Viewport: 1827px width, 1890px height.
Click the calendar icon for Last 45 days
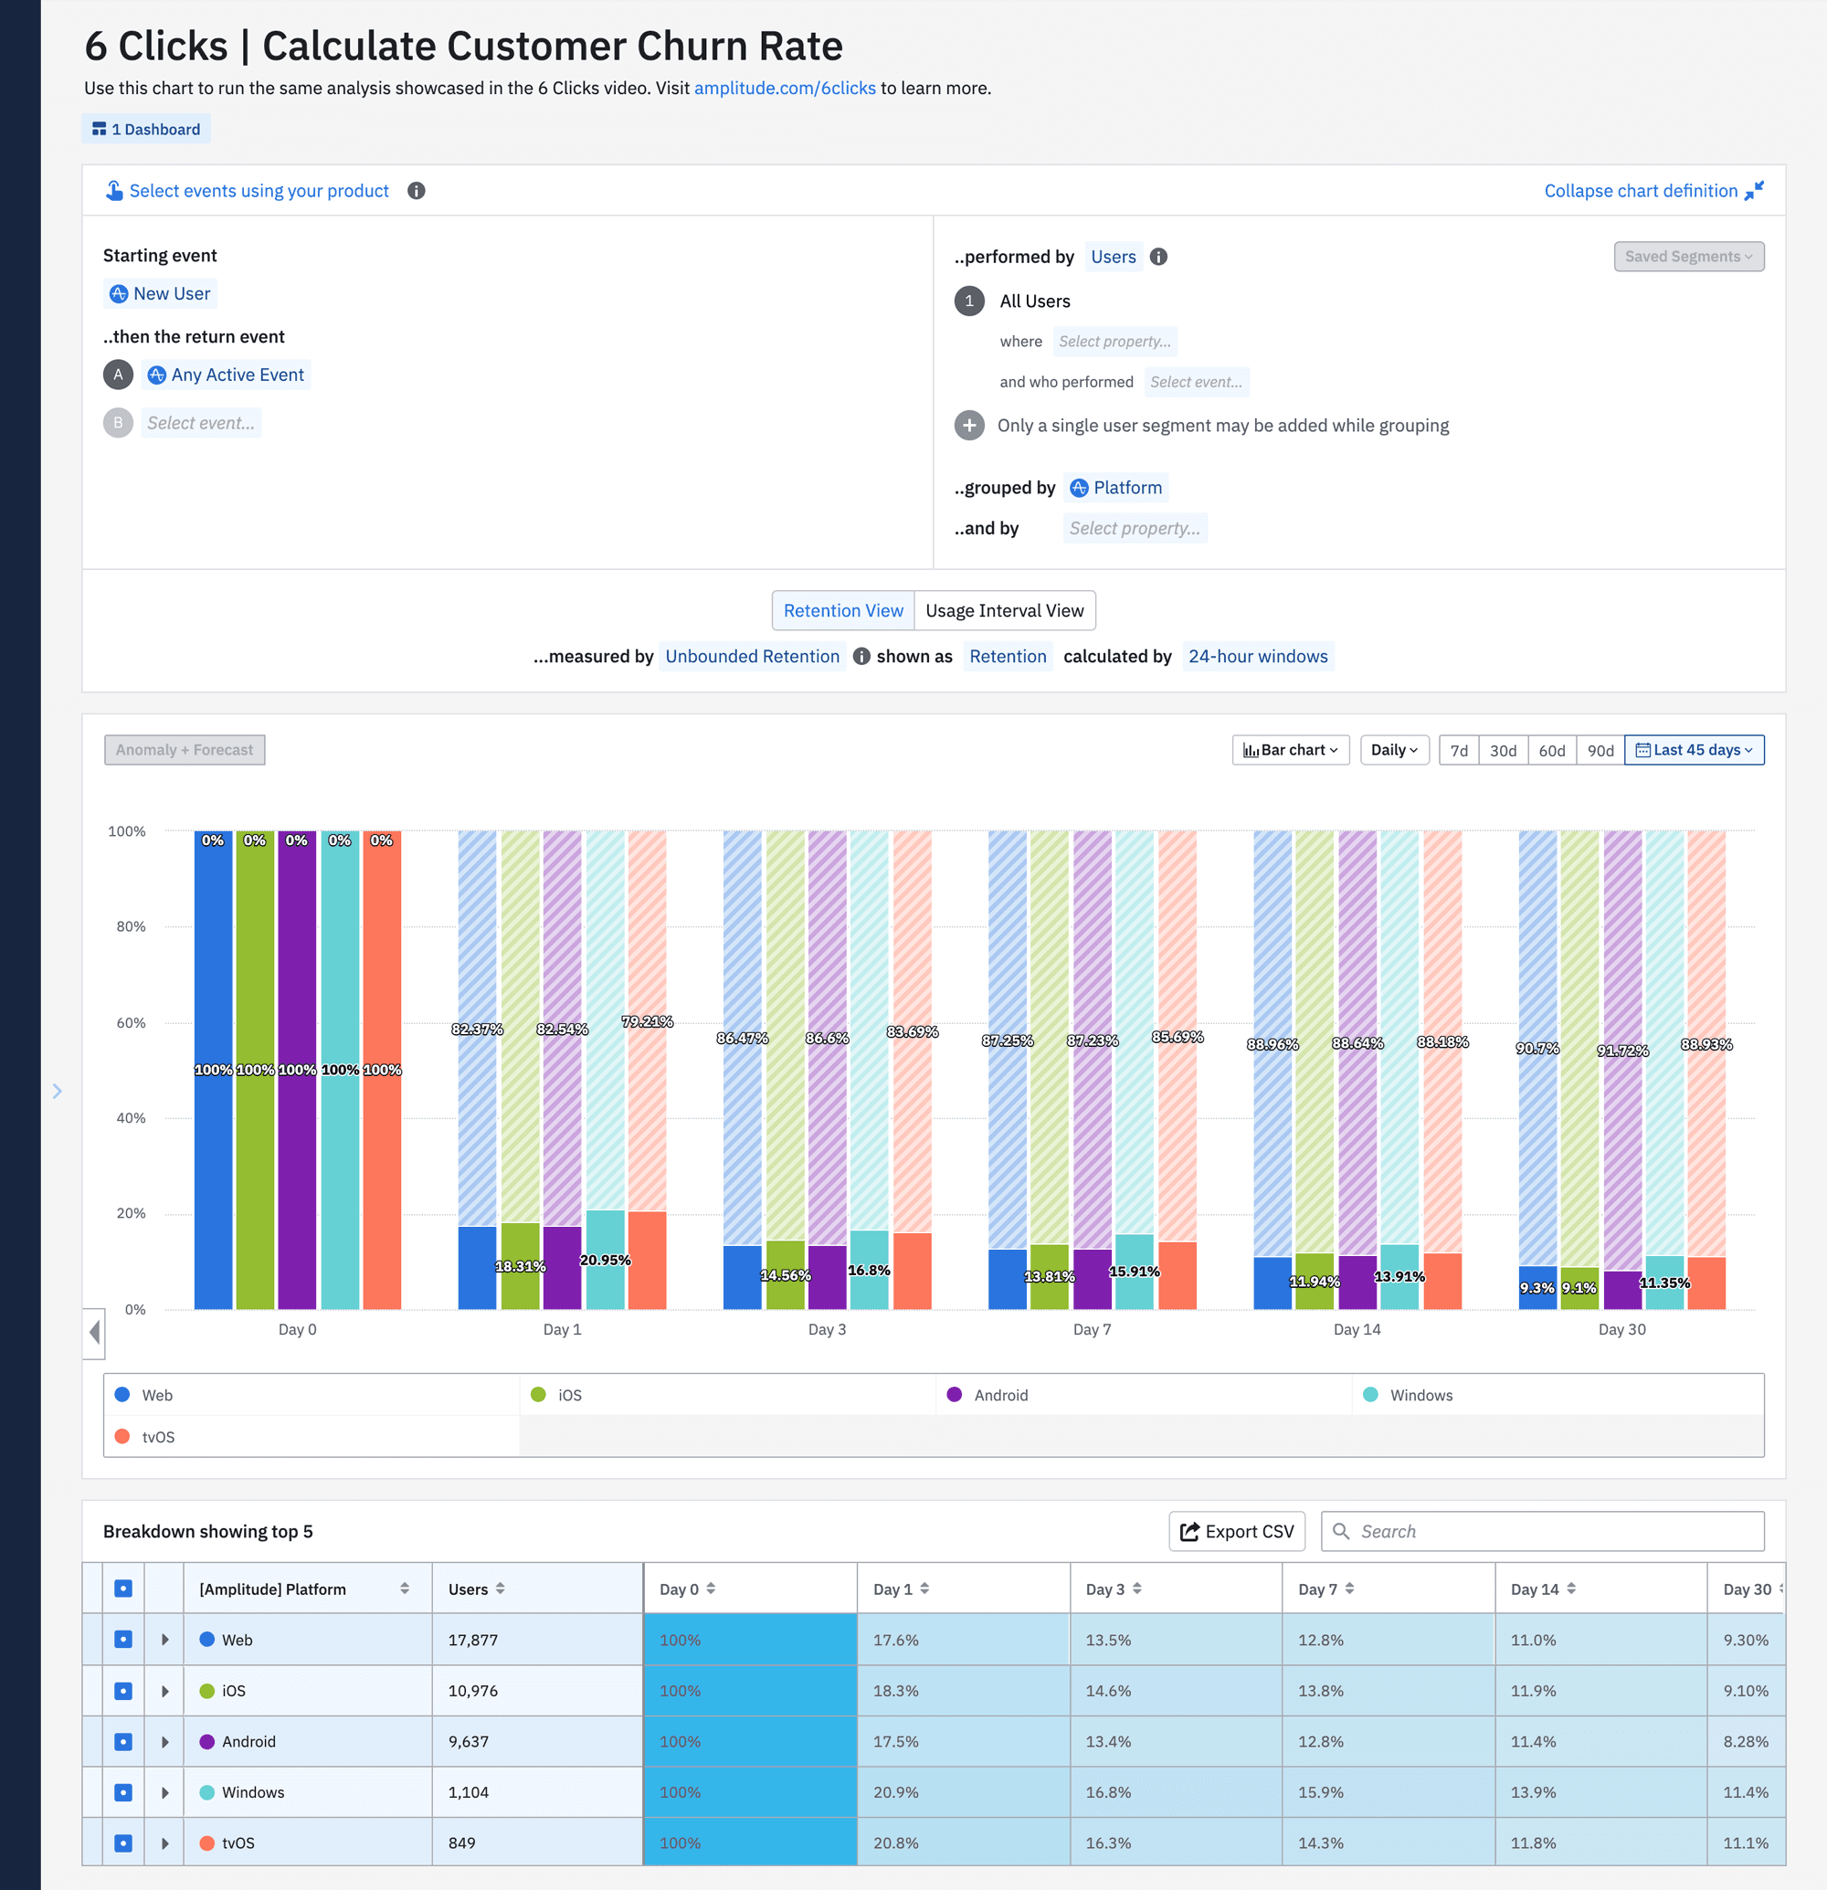[x=1643, y=749]
